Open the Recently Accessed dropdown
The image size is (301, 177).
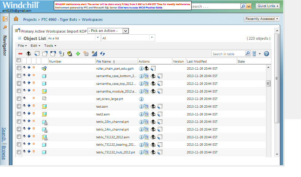point(262,19)
